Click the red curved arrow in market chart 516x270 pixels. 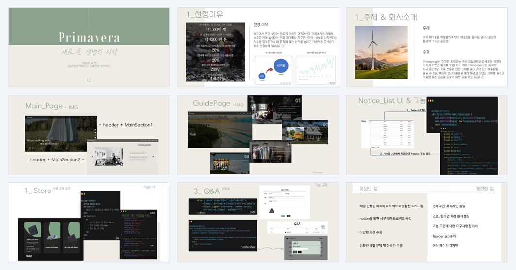click(270, 70)
